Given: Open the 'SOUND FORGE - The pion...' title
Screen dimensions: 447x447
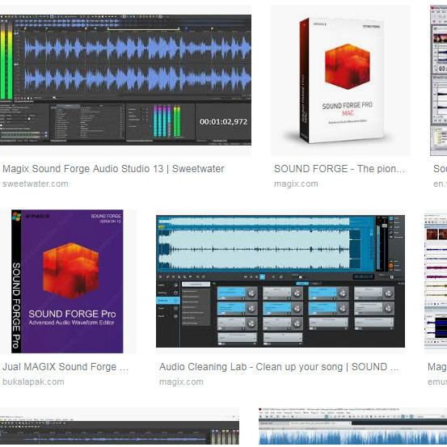Looking at the screenshot, I should [339, 169].
